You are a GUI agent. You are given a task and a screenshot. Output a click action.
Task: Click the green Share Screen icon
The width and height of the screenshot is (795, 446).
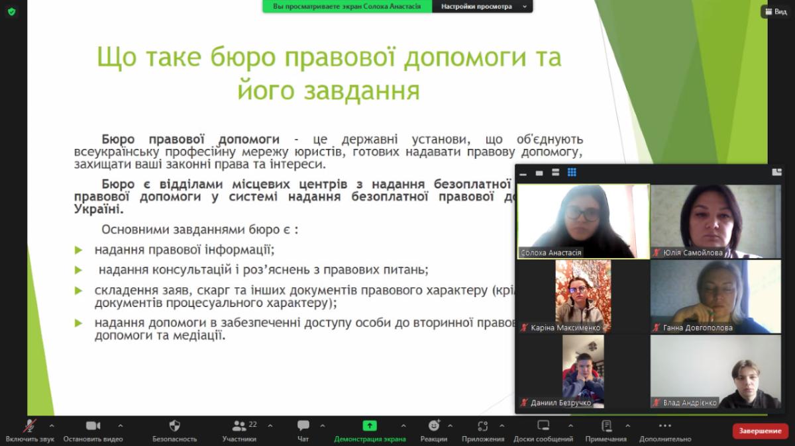click(x=370, y=426)
